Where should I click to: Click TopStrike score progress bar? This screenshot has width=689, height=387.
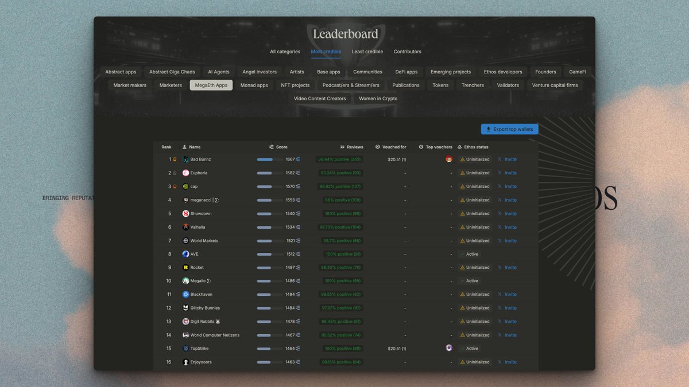pos(270,349)
